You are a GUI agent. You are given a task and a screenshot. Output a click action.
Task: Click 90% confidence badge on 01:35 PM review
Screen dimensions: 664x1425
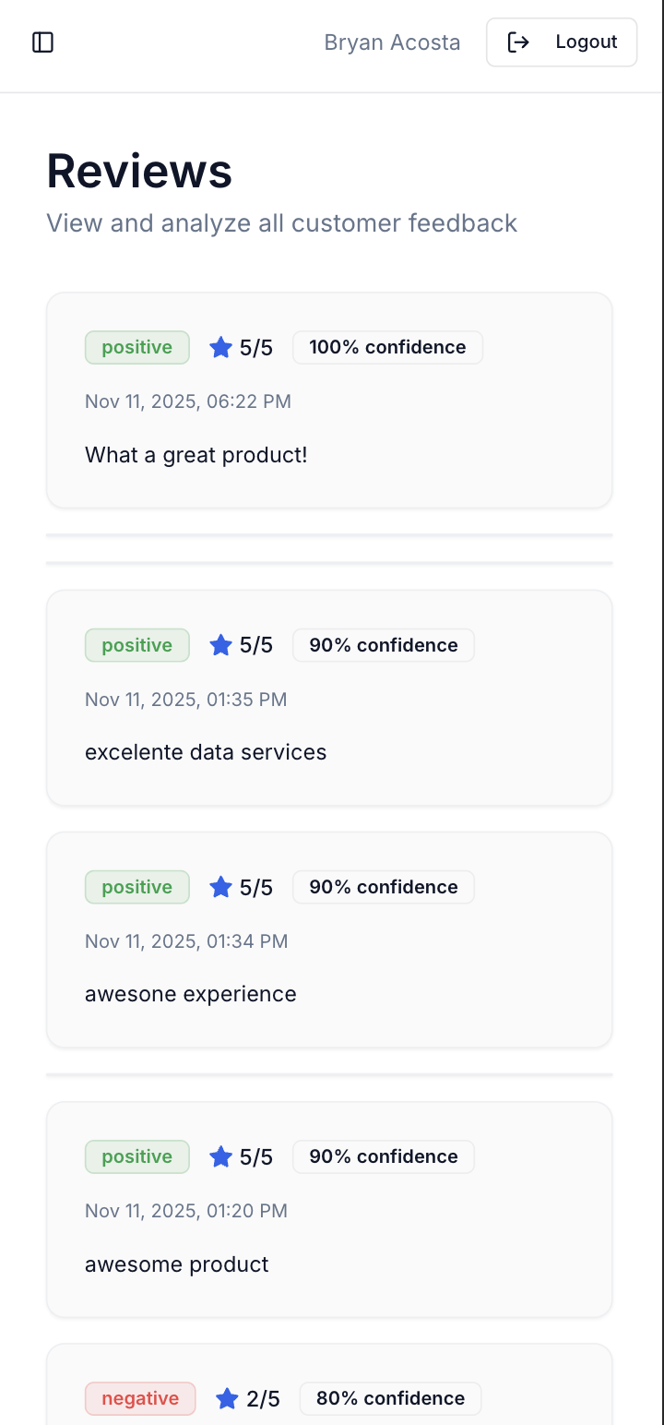383,645
